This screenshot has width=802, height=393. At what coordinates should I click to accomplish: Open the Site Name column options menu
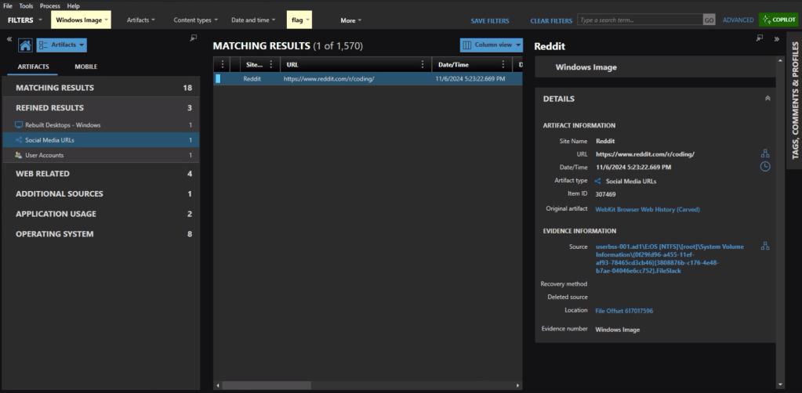tap(271, 65)
